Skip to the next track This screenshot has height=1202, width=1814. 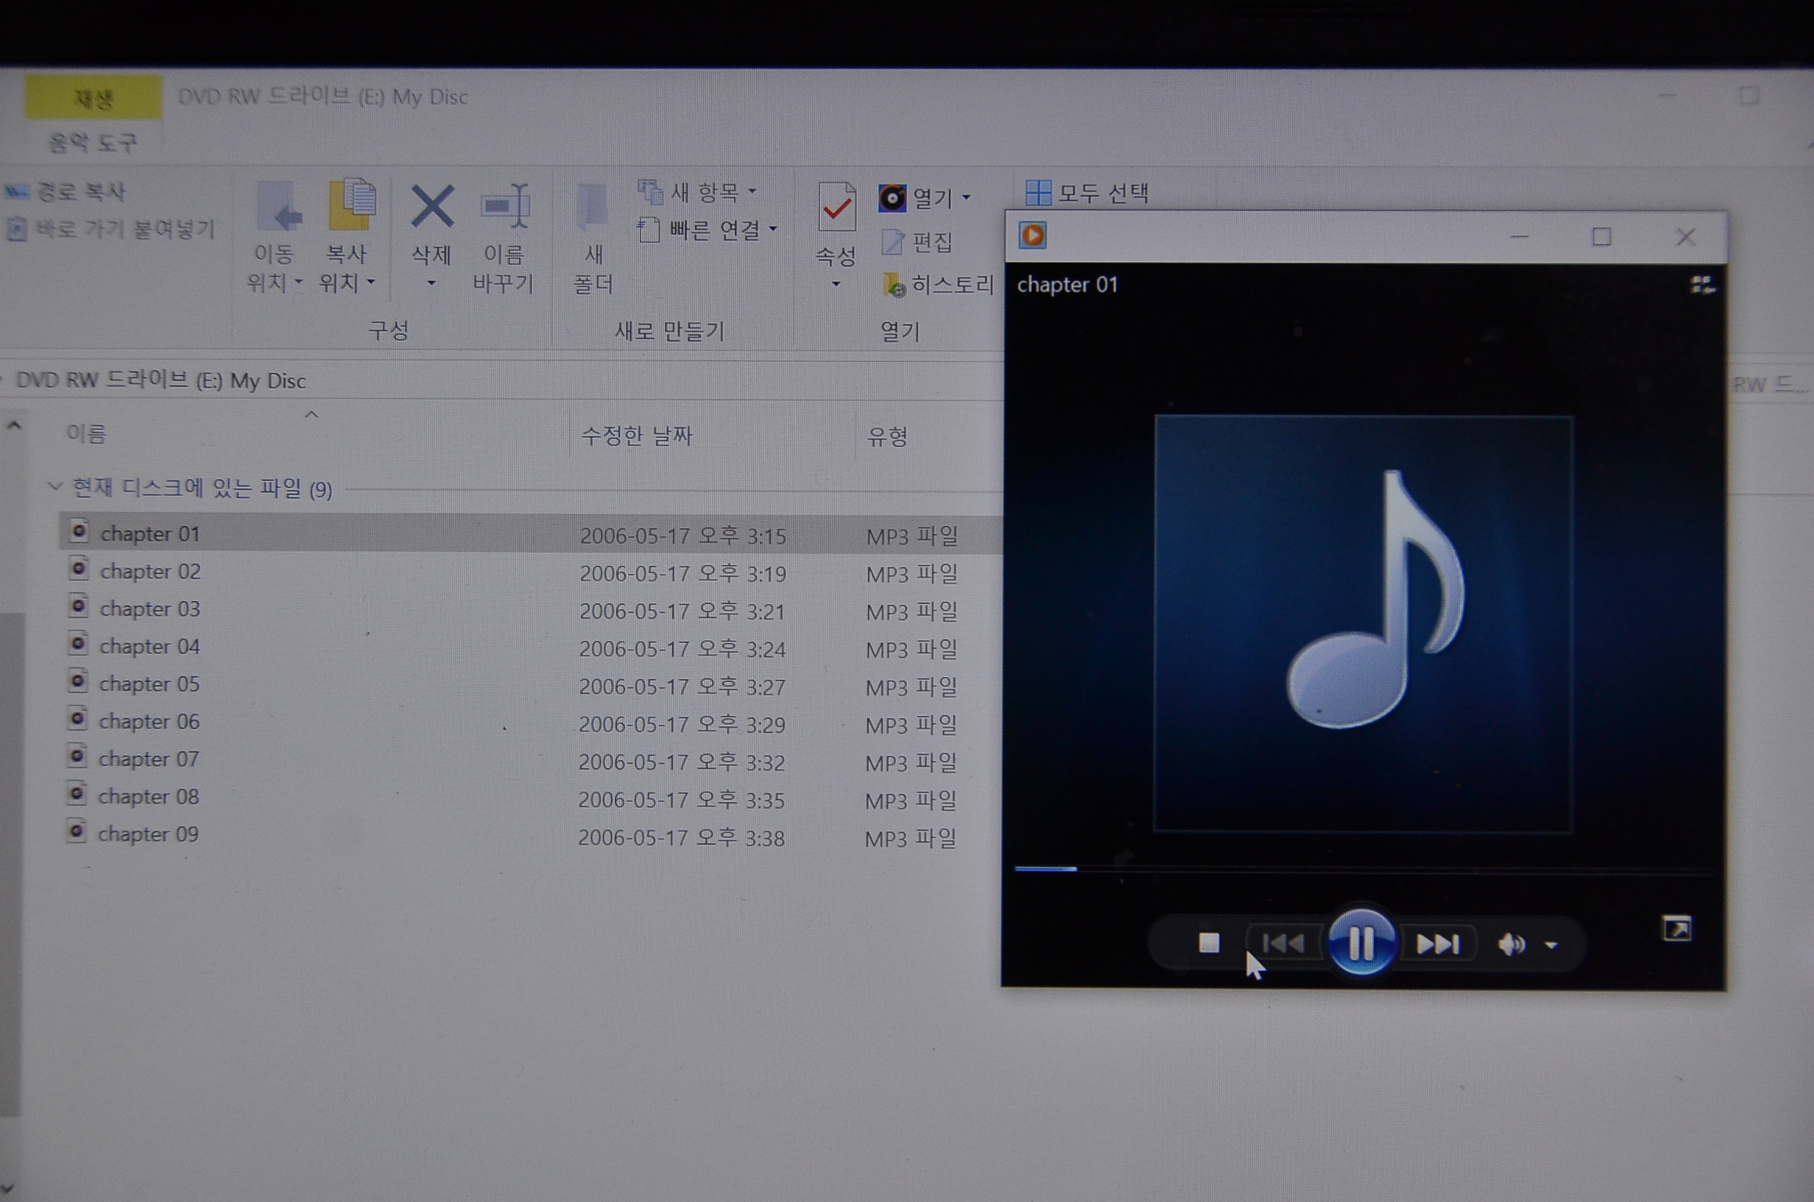(x=1438, y=943)
